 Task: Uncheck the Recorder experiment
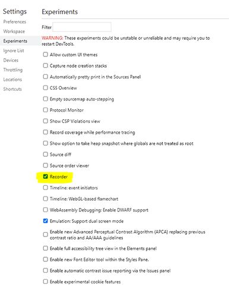pyautogui.click(x=46, y=176)
